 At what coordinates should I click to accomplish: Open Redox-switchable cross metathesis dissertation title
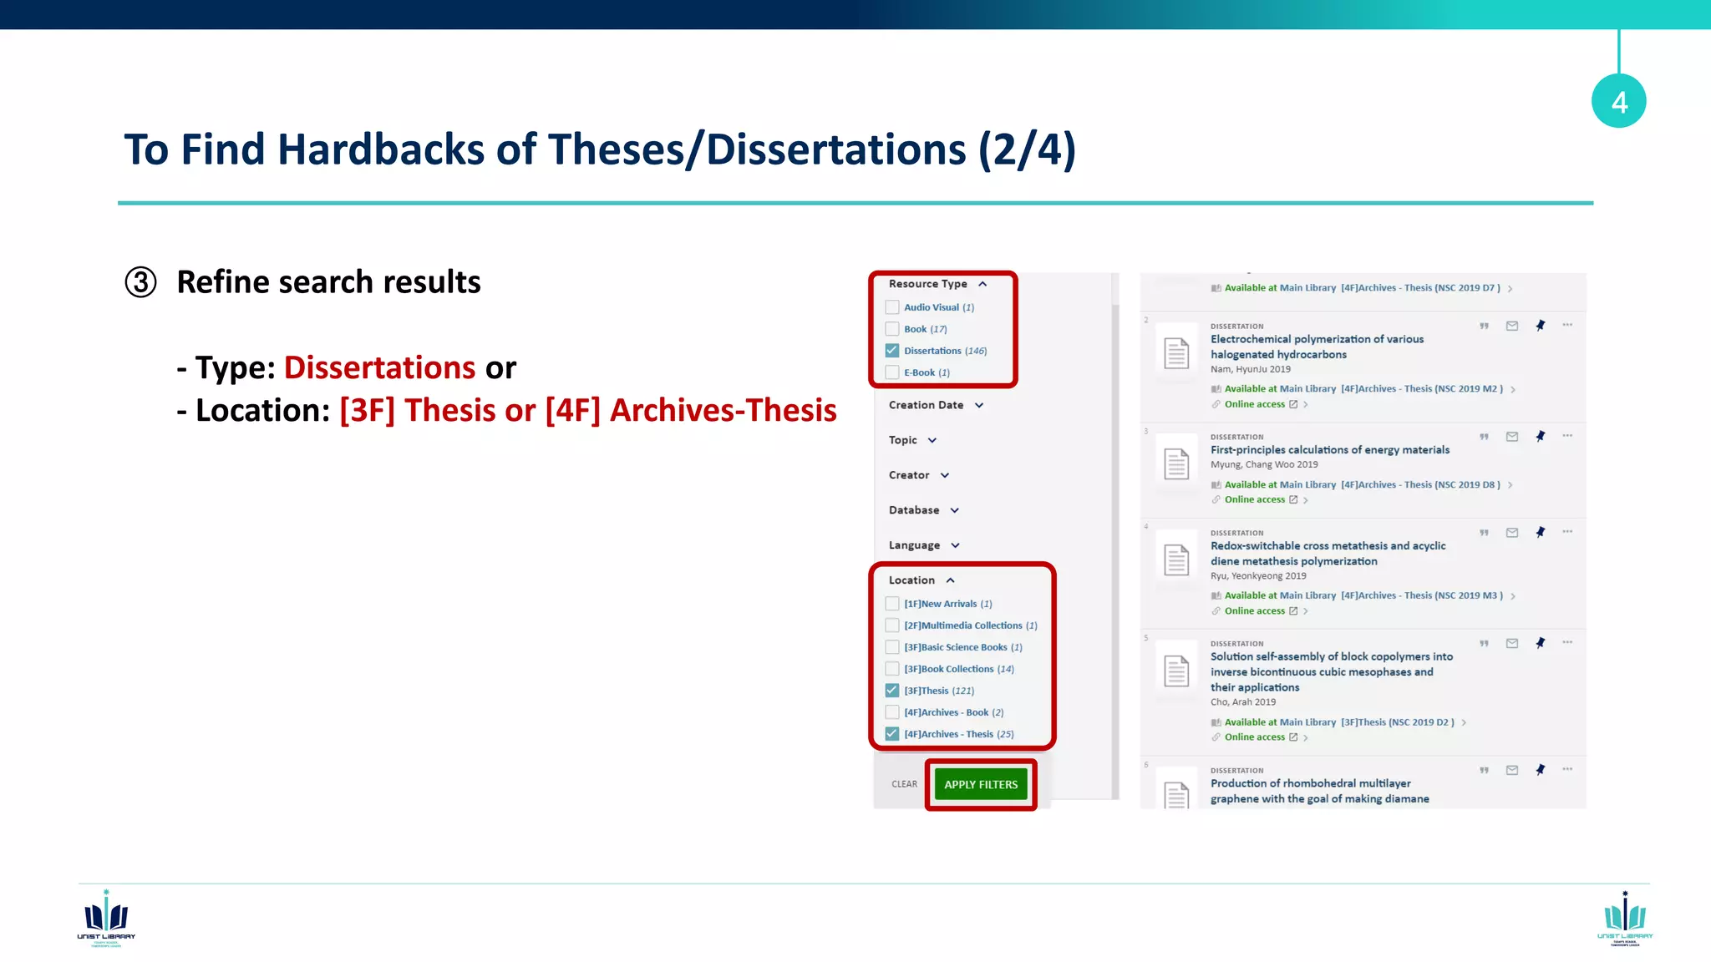tap(1328, 554)
